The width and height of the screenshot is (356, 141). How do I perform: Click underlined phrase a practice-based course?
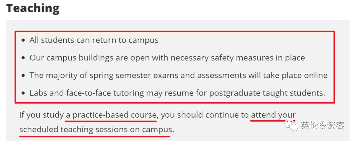(x=111, y=115)
